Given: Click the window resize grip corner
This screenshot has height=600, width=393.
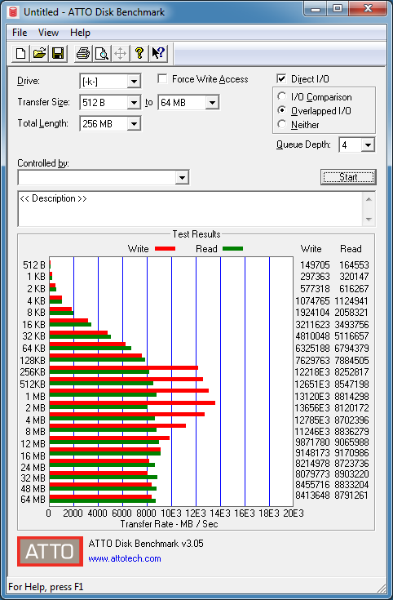Looking at the screenshot, I should pyautogui.click(x=381, y=588).
